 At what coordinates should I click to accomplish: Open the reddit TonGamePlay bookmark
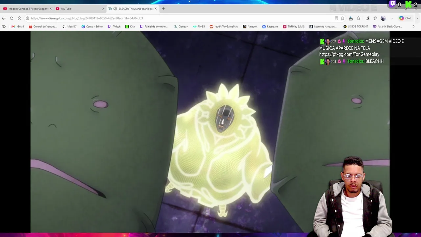(224, 26)
